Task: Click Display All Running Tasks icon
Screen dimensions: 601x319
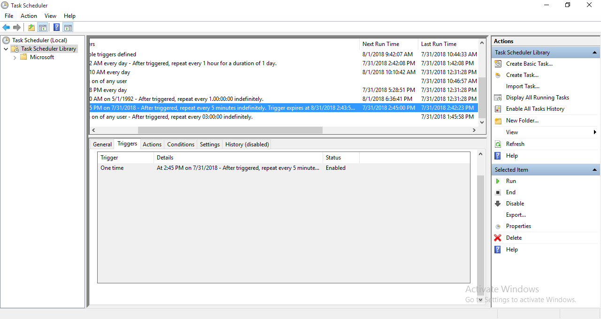Action: click(498, 97)
